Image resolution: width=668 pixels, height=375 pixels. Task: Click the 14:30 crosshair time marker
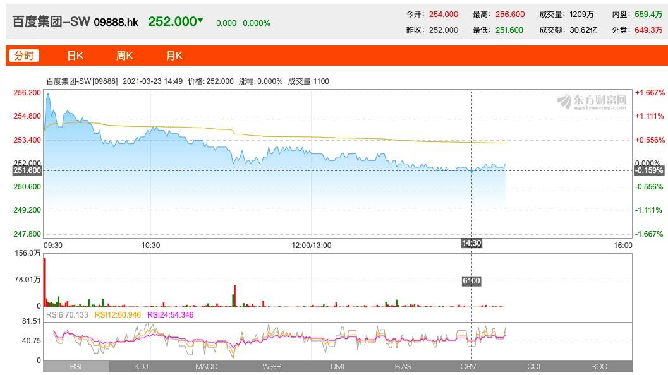pyautogui.click(x=471, y=244)
